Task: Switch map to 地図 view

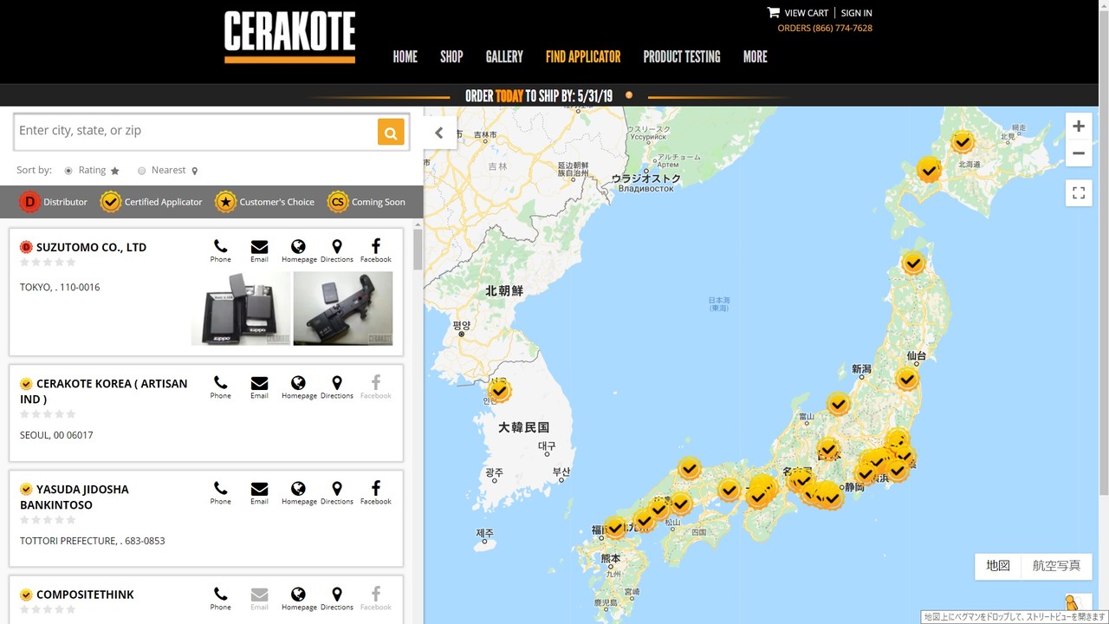Action: pyautogui.click(x=998, y=566)
